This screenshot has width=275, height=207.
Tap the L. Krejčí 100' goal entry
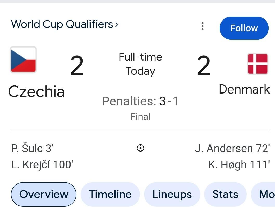42,165
